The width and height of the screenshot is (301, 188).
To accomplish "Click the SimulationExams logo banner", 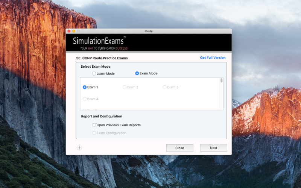I will point(149,42).
